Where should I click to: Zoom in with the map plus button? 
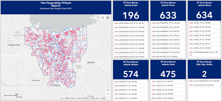pyautogui.click(x=108, y=90)
